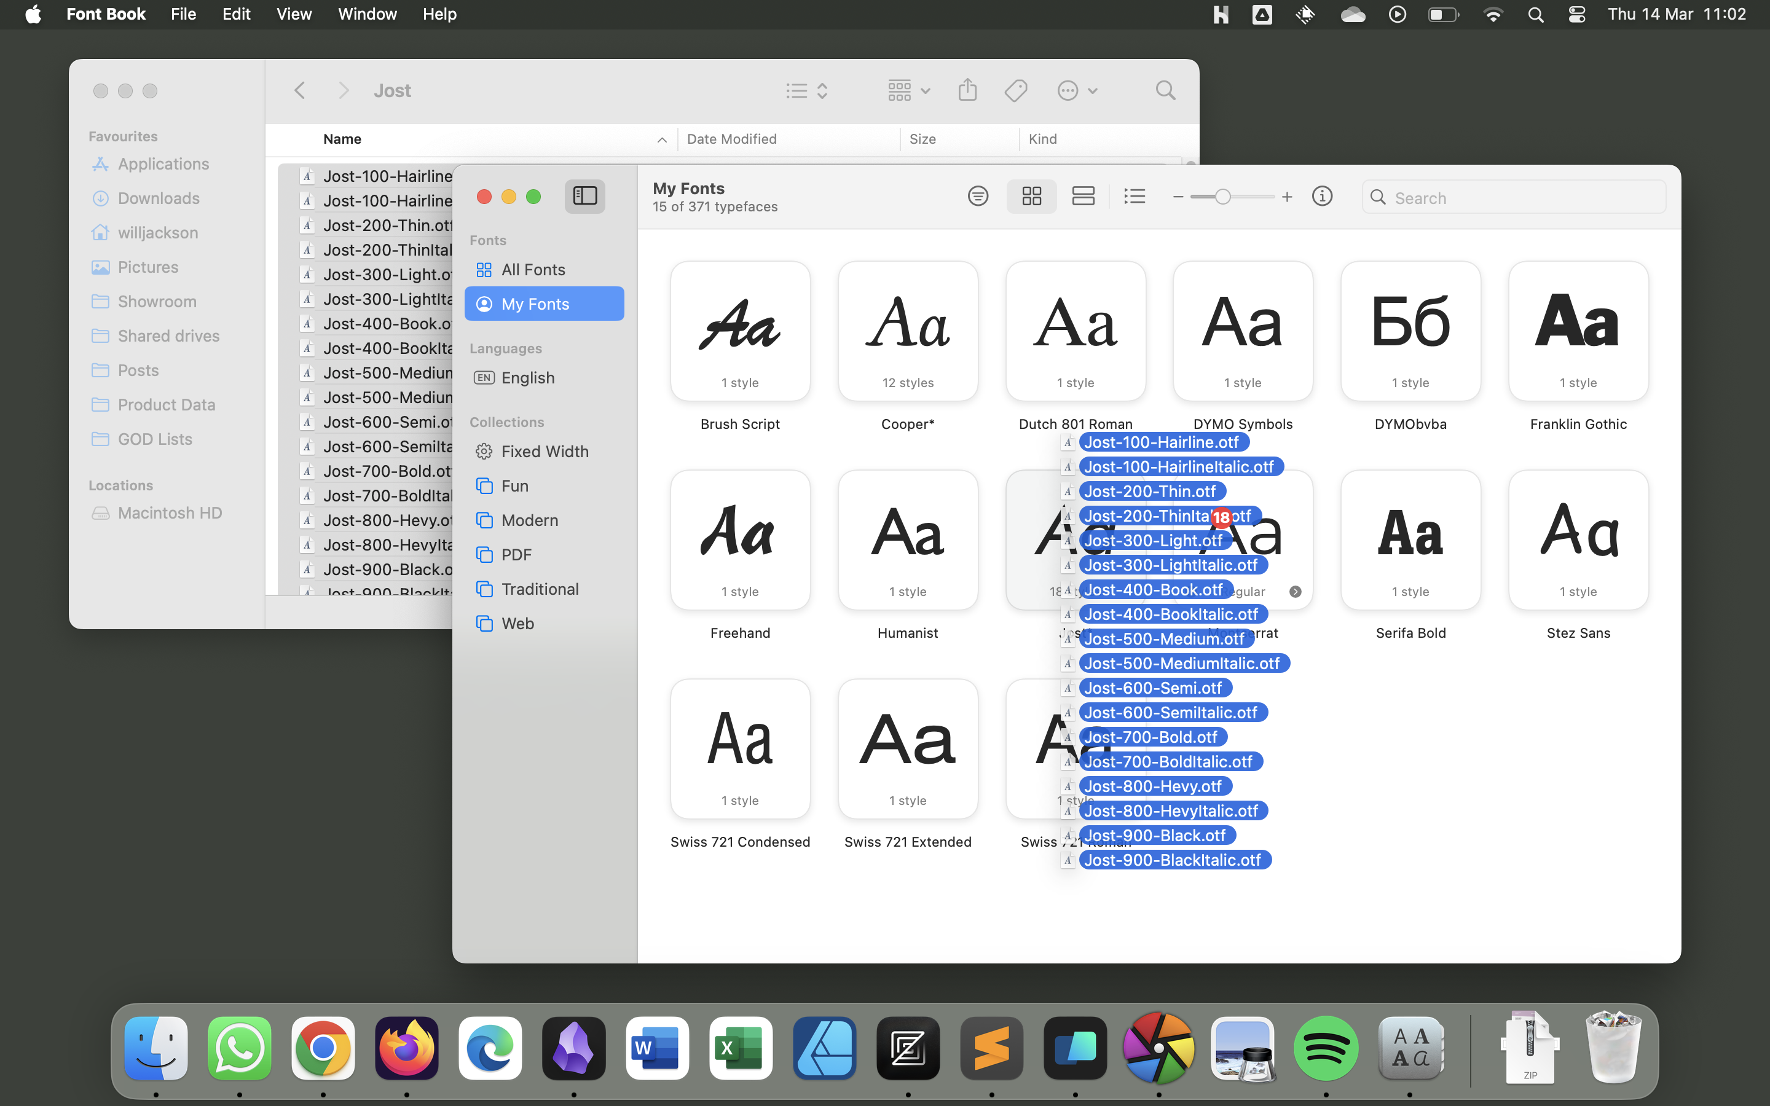Expand the Montserrat styles arrow

(1294, 591)
